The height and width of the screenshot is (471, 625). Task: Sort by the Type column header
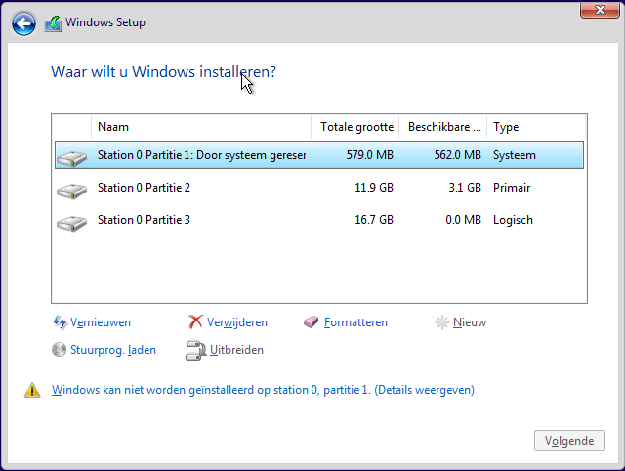click(536, 127)
